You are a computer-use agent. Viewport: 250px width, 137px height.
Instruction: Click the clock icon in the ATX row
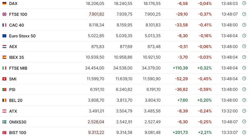(244, 111)
